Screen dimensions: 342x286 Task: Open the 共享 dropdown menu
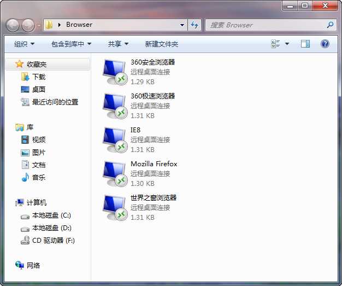(118, 44)
